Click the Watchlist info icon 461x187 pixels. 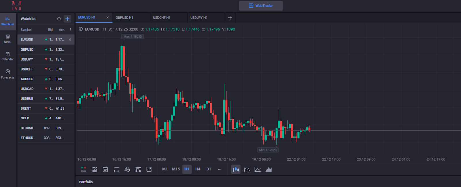point(59,19)
